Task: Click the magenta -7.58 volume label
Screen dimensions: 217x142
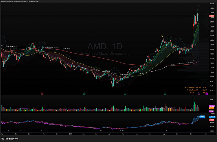Action: tap(211, 111)
